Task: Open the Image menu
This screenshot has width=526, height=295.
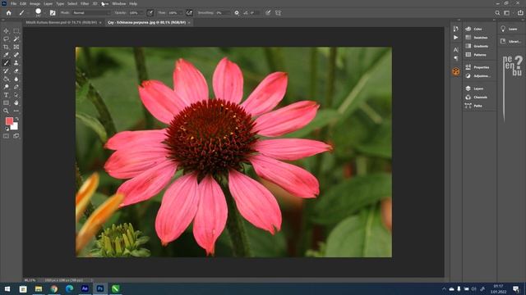Action: (x=35, y=3)
